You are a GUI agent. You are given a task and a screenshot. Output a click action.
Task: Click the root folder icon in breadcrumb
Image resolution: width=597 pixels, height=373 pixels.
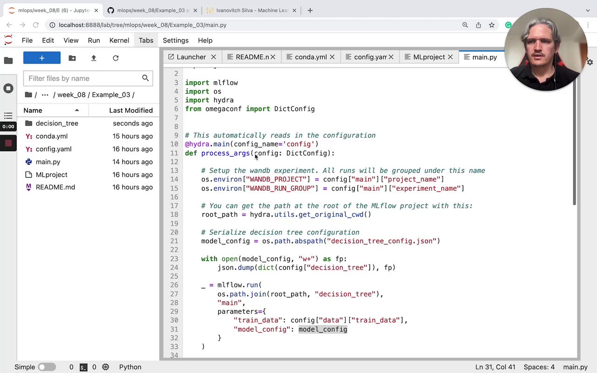[x=28, y=95]
